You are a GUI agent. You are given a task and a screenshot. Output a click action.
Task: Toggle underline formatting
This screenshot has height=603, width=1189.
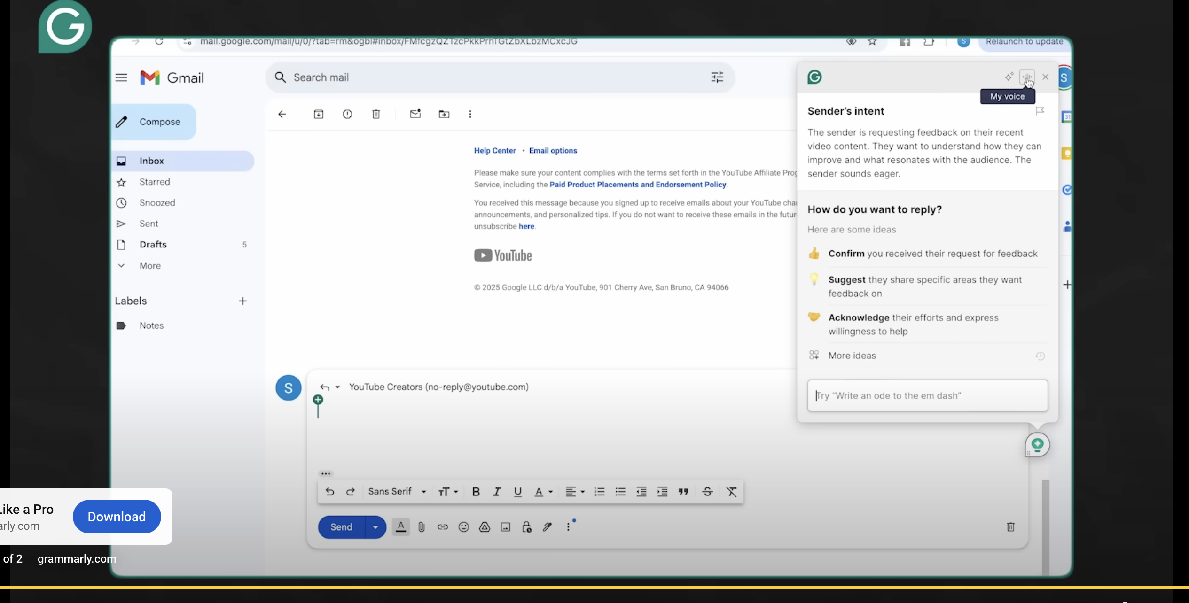click(517, 492)
